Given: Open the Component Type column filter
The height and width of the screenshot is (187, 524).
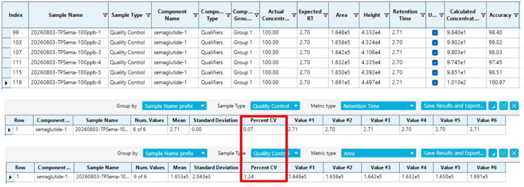Looking at the screenshot, I should coord(228,15).
